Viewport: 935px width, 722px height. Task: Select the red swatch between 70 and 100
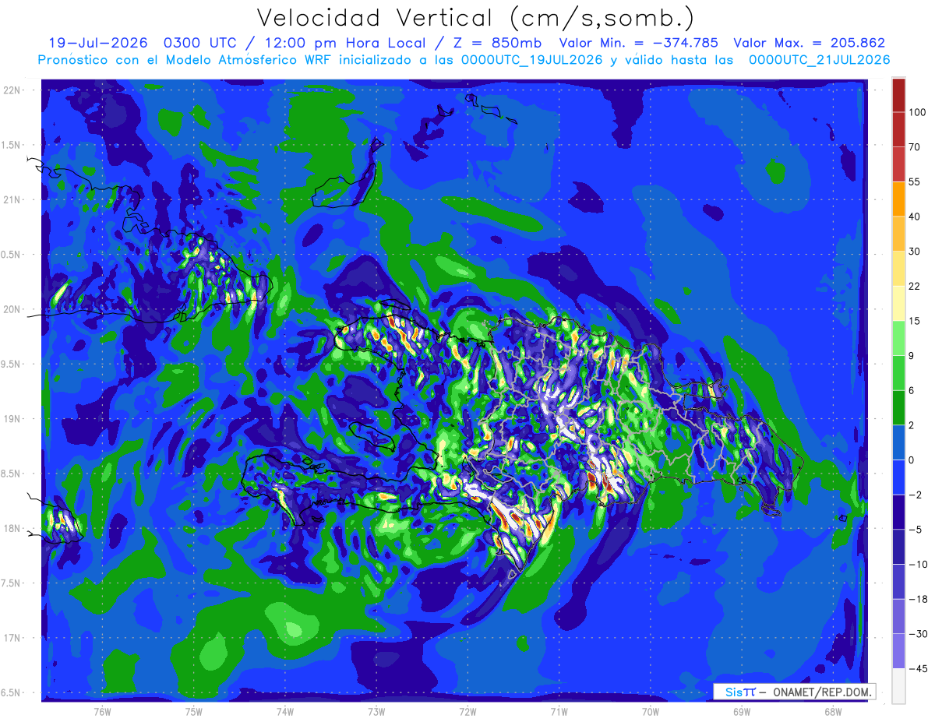pyautogui.click(x=898, y=129)
